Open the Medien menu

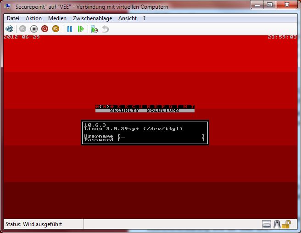[x=57, y=18]
